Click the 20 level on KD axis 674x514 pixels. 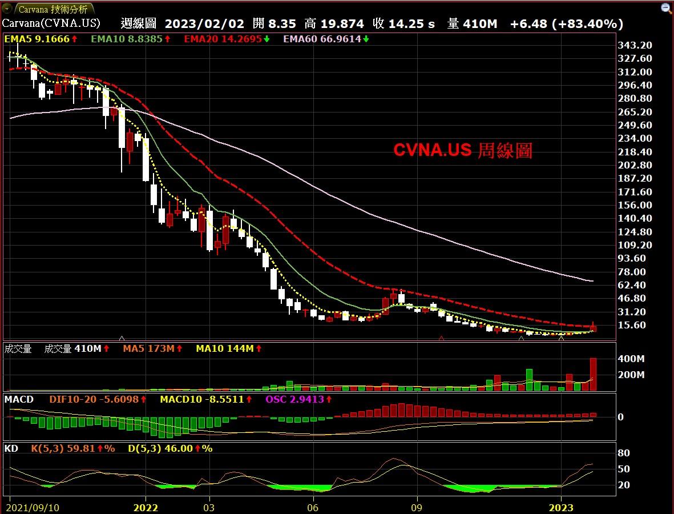[x=624, y=485]
